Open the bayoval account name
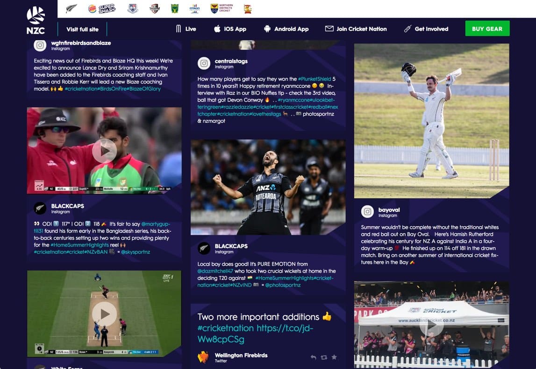The height and width of the screenshot is (369, 536). (389, 210)
